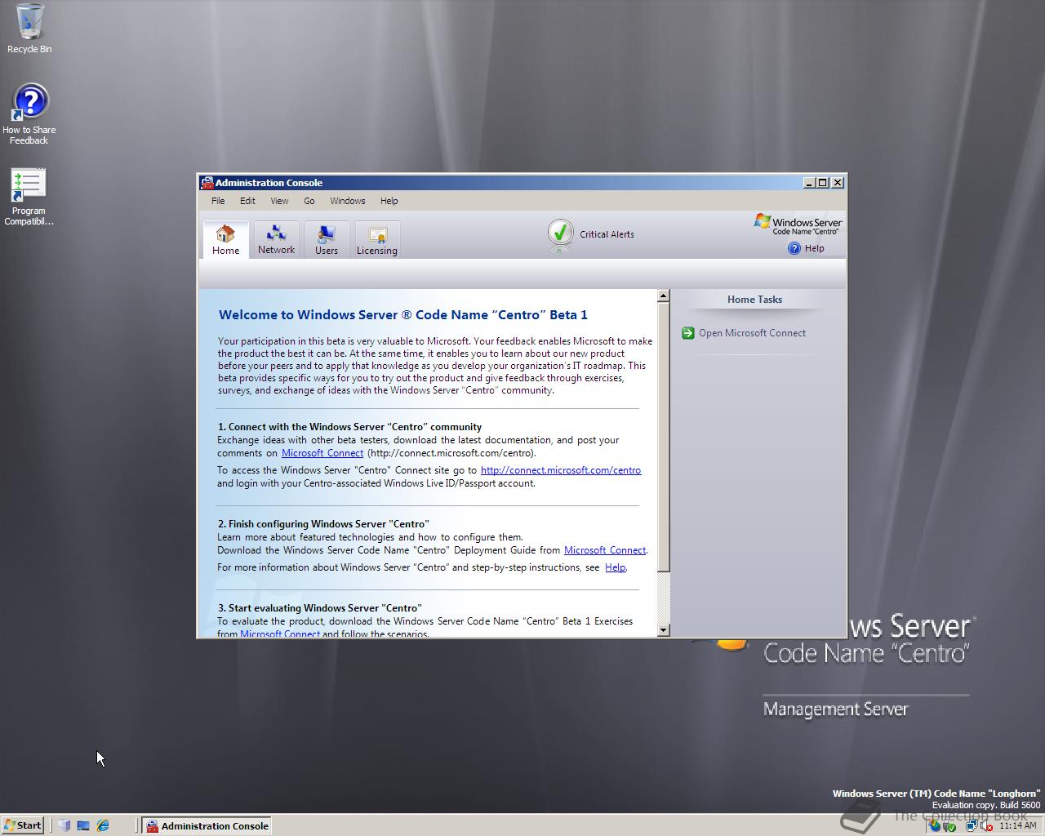The image size is (1045, 836).
Task: Click the scrollbar up arrow in the welcome pane
Action: [664, 296]
